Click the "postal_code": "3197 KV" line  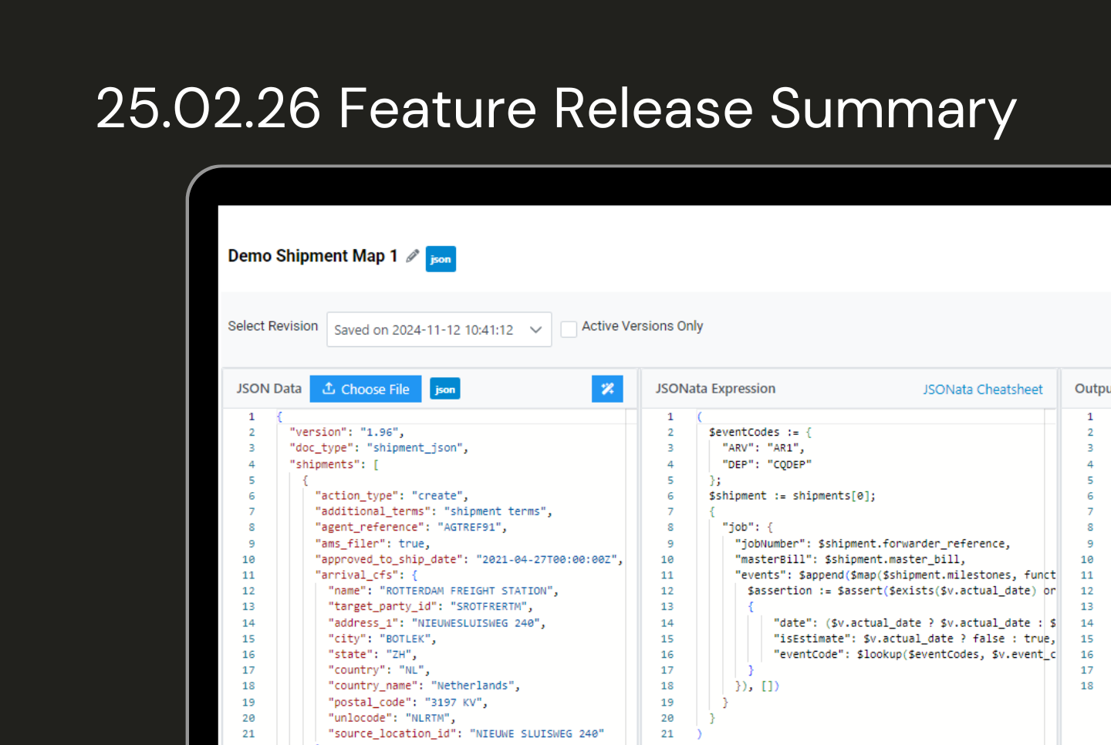(x=407, y=703)
